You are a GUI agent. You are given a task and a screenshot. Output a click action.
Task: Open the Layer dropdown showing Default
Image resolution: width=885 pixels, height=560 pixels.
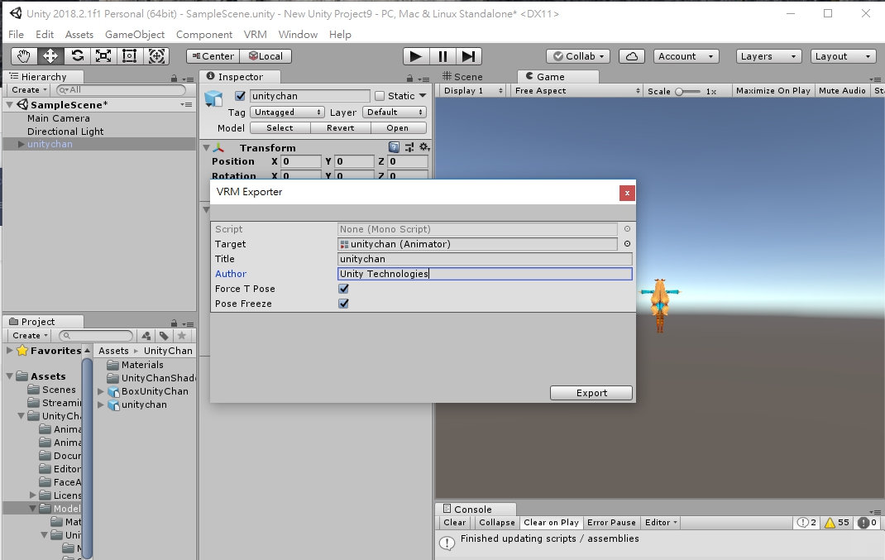[394, 112]
